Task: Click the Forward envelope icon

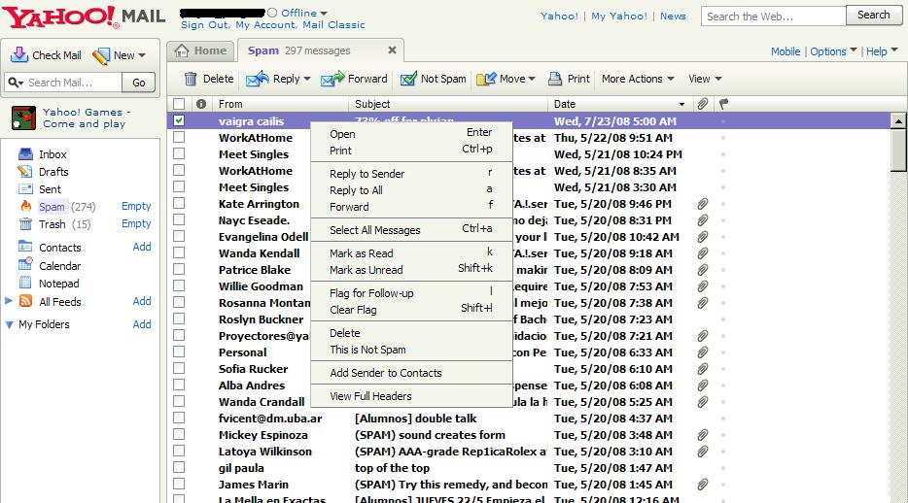Action: pos(332,79)
